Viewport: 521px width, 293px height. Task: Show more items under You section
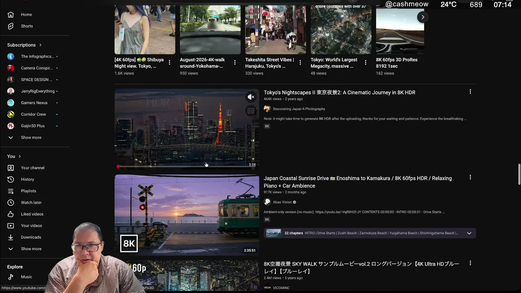tap(31, 249)
